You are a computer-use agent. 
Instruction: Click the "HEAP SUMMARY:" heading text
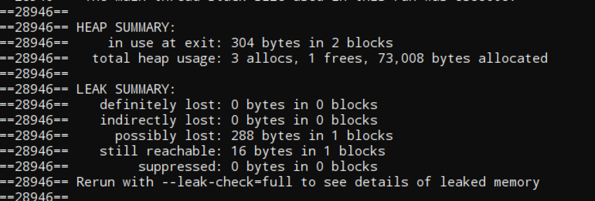click(126, 27)
